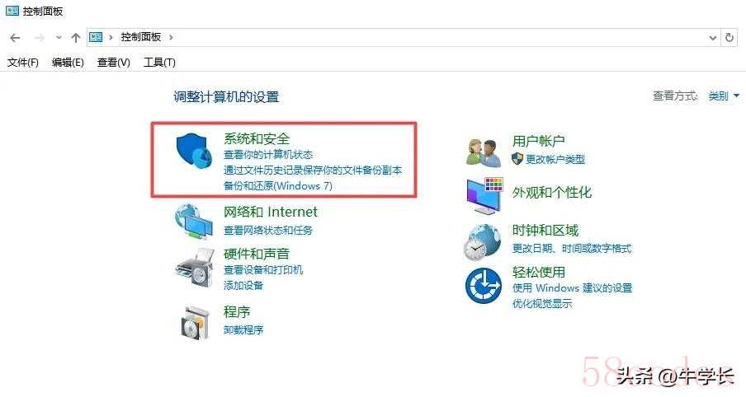
Task: Expand recent locations arrow near navigation buttons
Action: (x=59, y=37)
